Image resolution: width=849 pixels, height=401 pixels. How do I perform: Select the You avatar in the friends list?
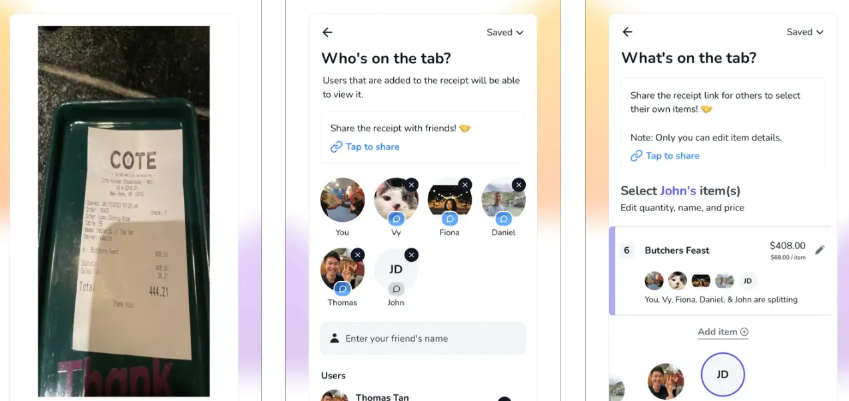pos(343,200)
